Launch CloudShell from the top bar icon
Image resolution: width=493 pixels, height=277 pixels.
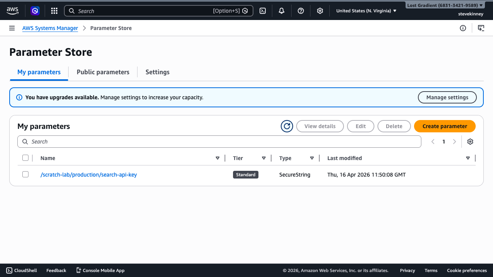[263, 11]
